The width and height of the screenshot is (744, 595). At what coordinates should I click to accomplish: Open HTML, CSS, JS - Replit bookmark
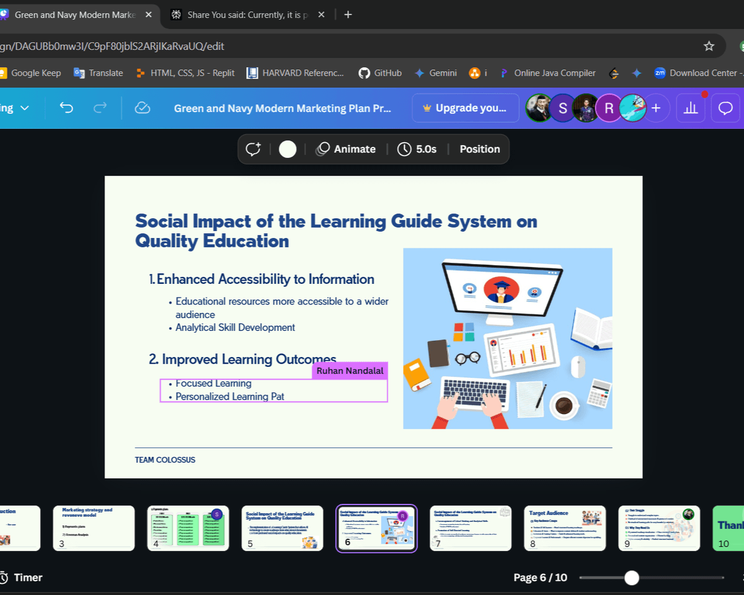(x=185, y=73)
